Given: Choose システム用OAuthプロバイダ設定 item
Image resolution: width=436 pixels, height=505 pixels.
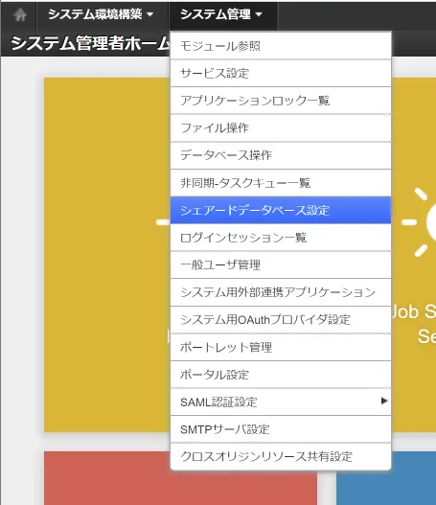Looking at the screenshot, I should point(281,320).
